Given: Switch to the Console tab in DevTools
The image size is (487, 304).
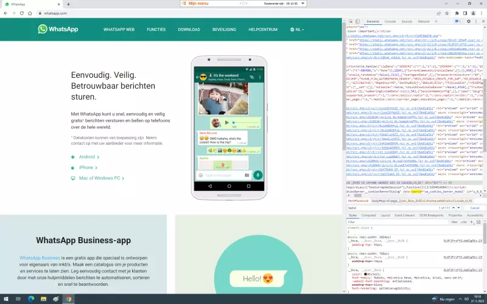Looking at the screenshot, I should (390, 21).
